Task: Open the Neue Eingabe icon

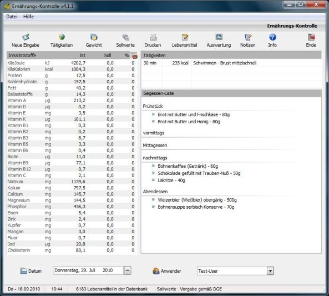Action: 26,37
